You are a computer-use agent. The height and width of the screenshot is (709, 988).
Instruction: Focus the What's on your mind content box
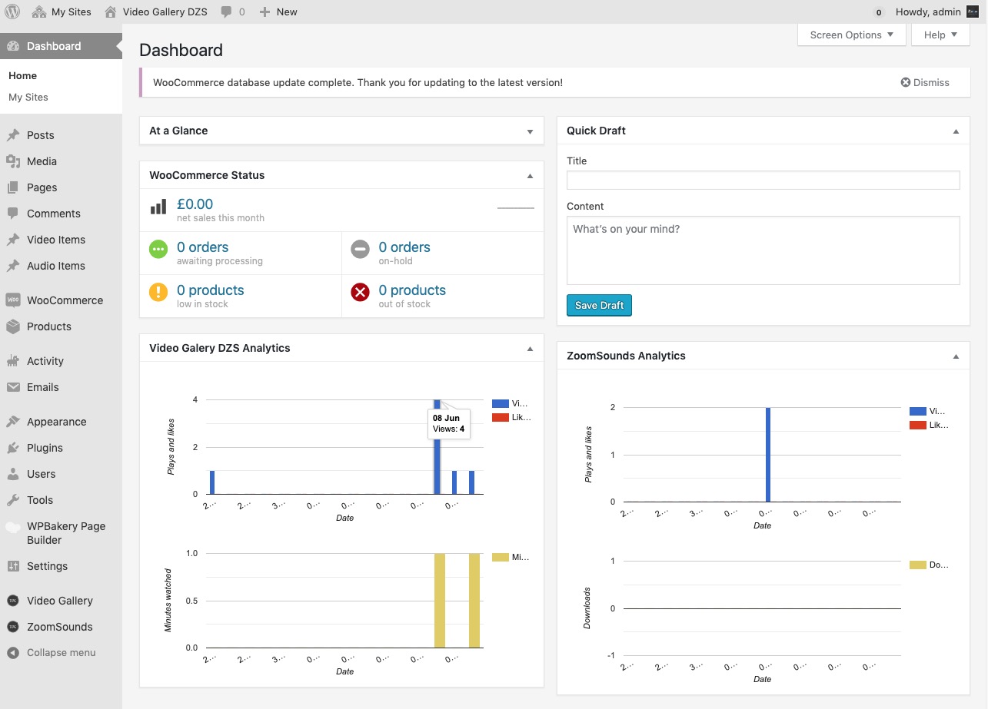click(763, 250)
